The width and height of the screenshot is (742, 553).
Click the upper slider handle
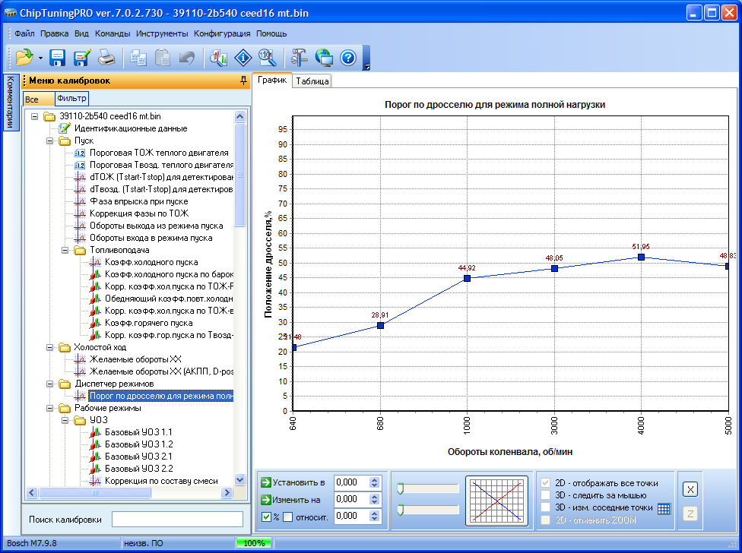pyautogui.click(x=401, y=488)
